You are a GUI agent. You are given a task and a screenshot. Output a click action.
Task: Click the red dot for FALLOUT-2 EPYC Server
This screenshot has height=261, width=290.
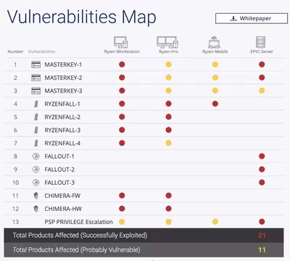click(x=262, y=170)
